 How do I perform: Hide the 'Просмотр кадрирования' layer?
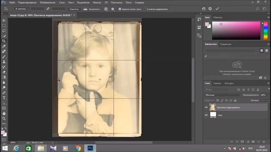(206, 107)
